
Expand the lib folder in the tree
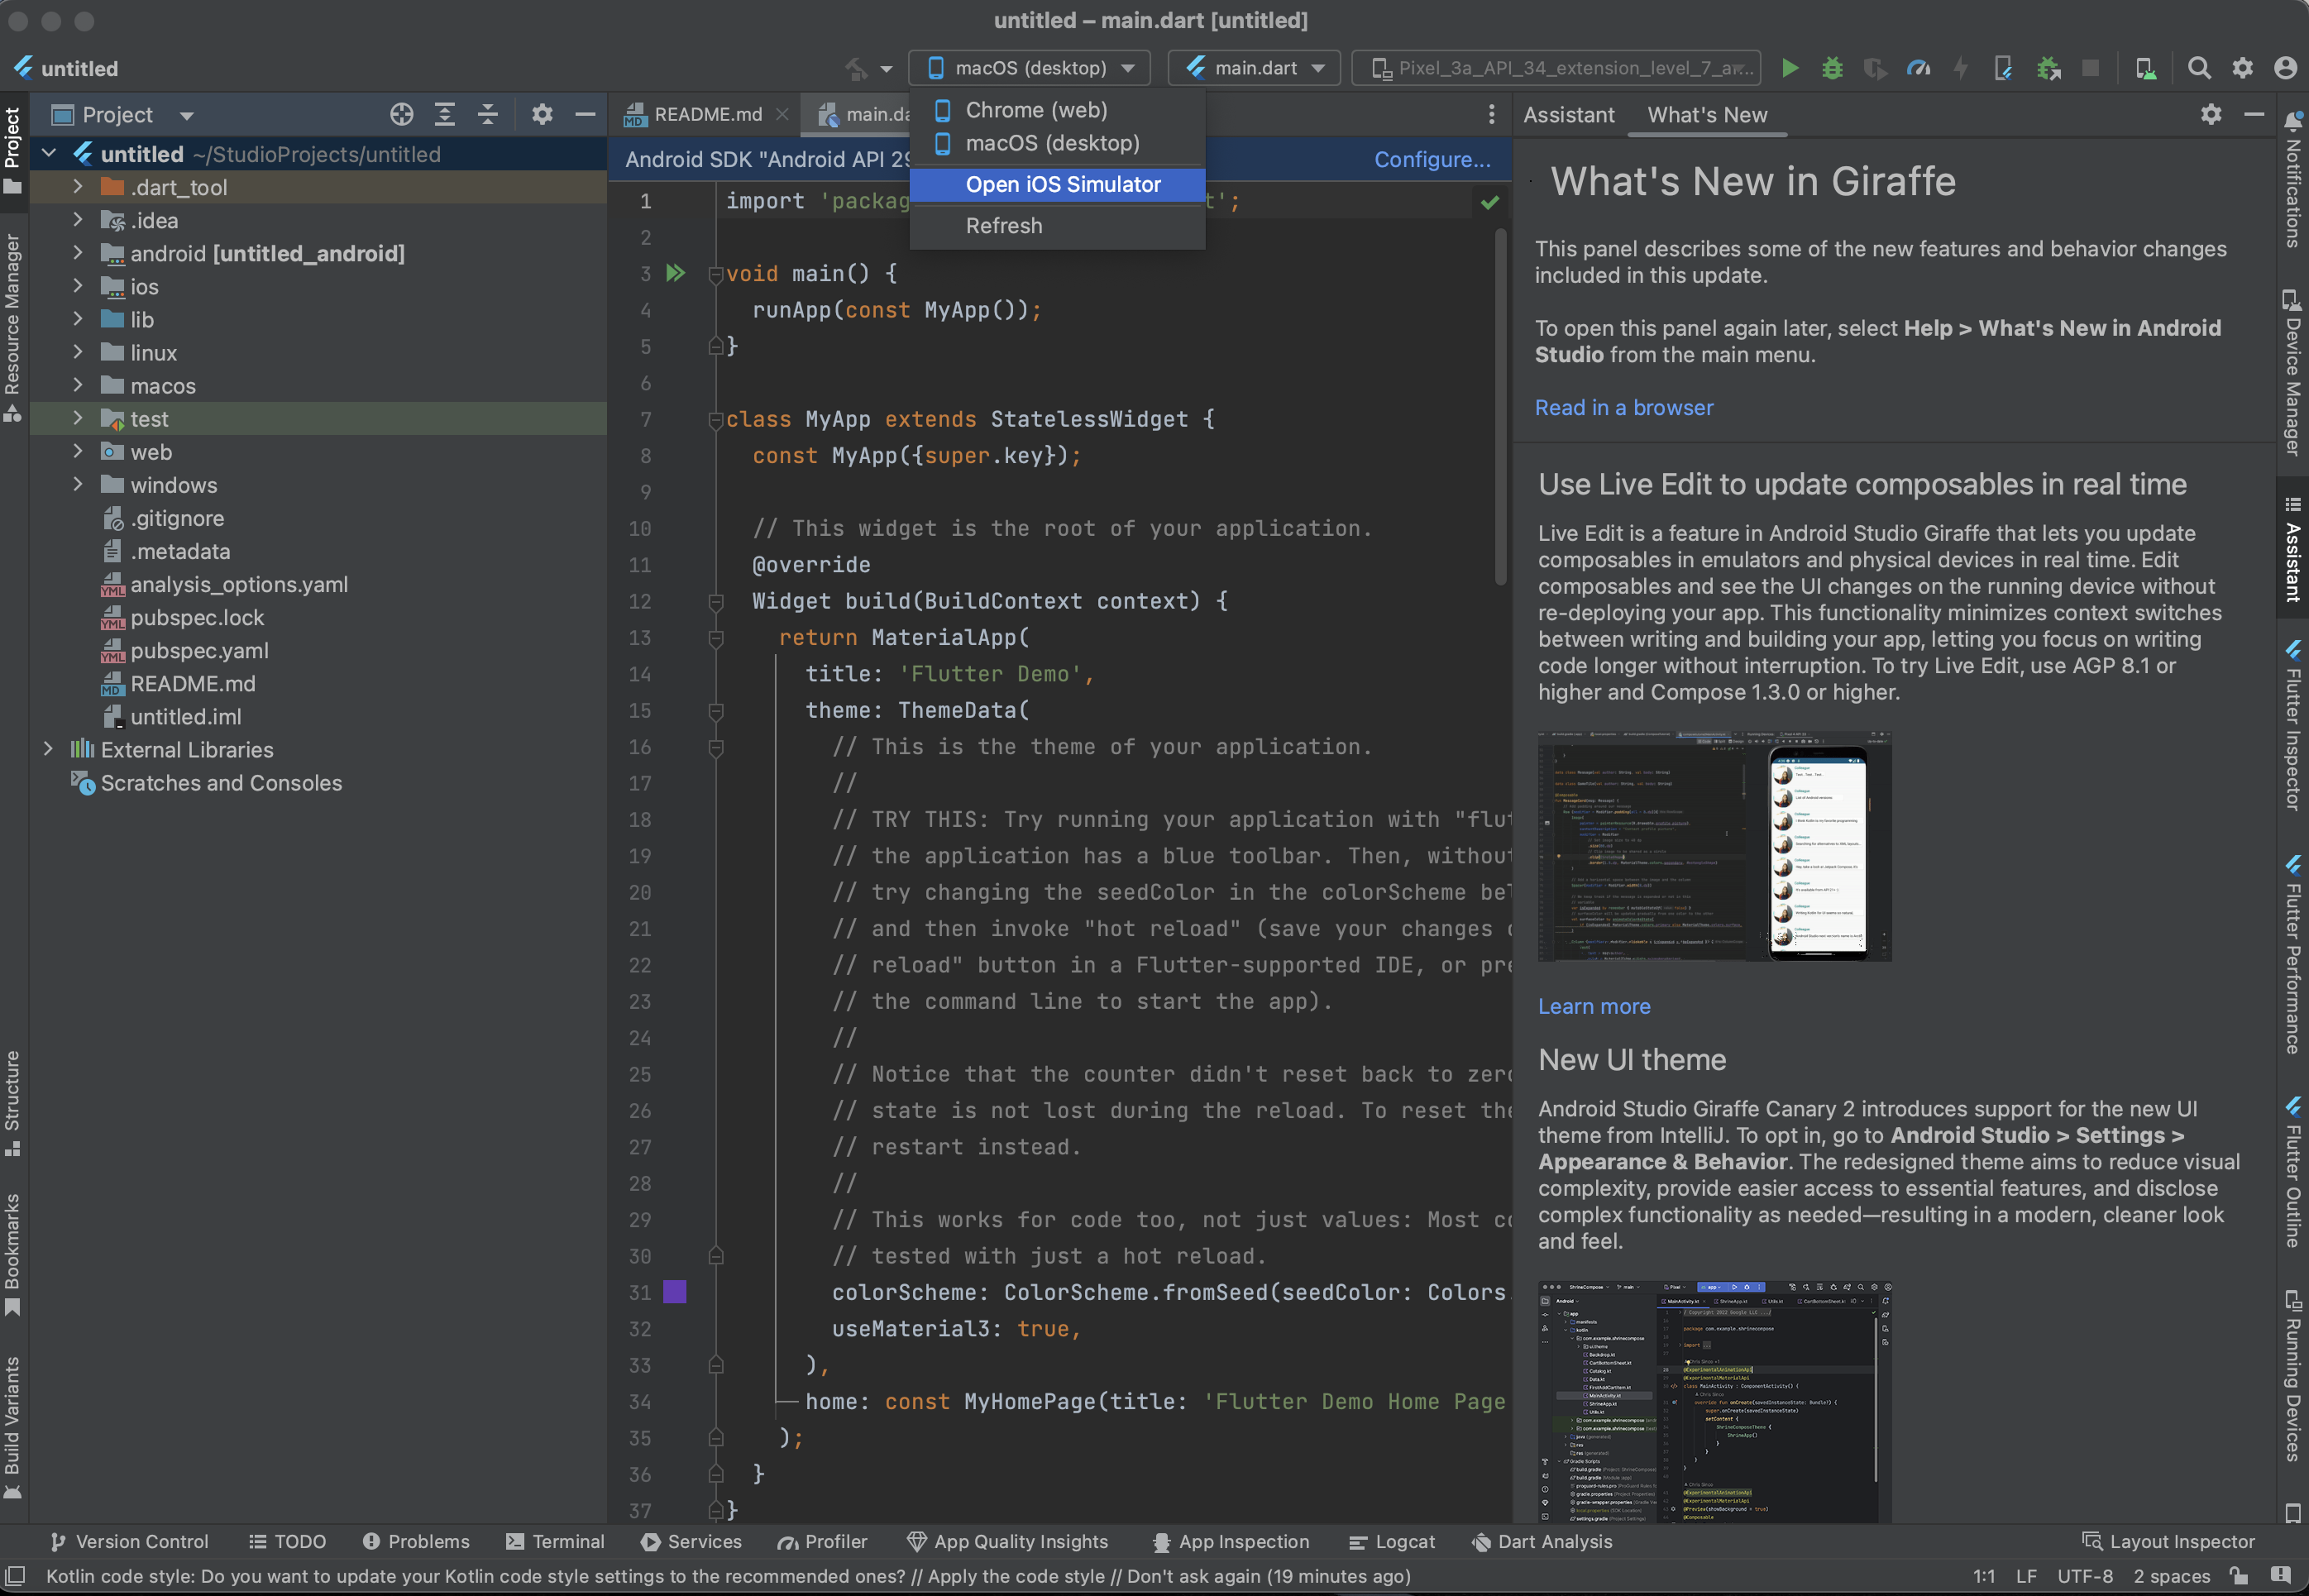(78, 320)
